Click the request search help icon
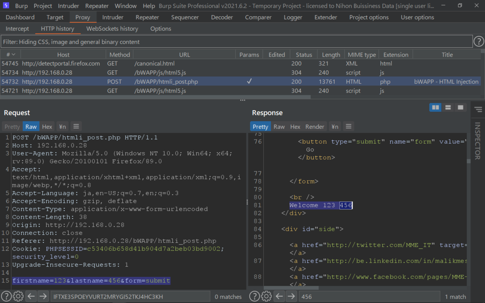This screenshot has width=485, height=303. [6, 297]
